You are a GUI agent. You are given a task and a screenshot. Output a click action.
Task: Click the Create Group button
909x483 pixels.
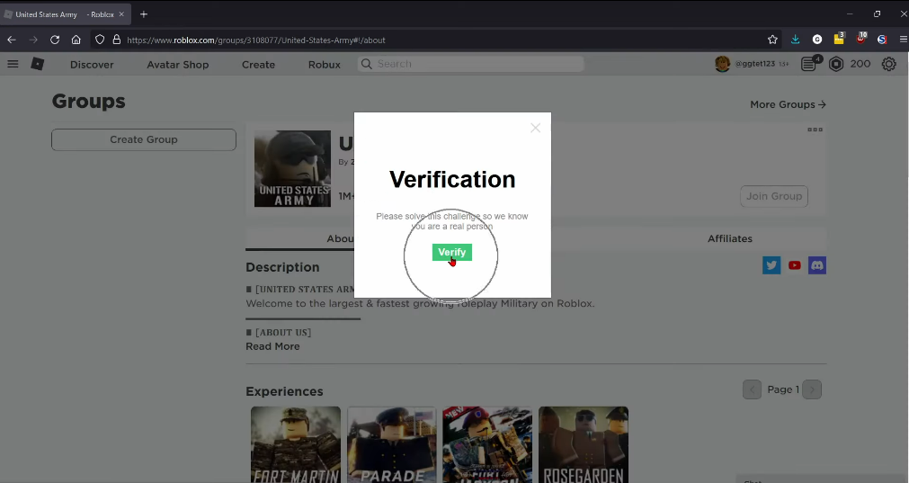tap(144, 139)
